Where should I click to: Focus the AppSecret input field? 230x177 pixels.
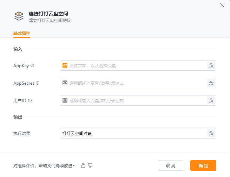click(138, 83)
